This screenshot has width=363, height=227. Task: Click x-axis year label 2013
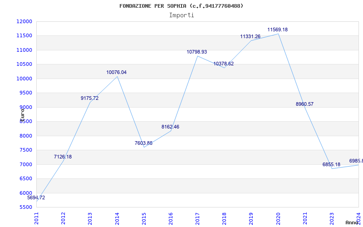coord(90,218)
